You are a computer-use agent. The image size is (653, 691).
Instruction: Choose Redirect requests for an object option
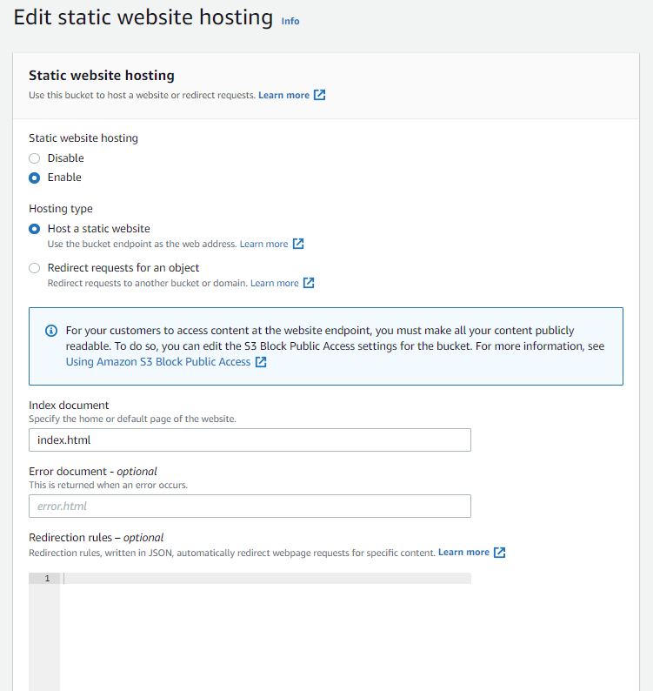(35, 268)
